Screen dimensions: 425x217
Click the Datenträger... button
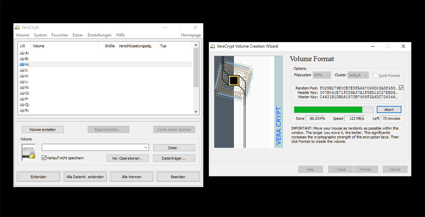[x=174, y=158]
